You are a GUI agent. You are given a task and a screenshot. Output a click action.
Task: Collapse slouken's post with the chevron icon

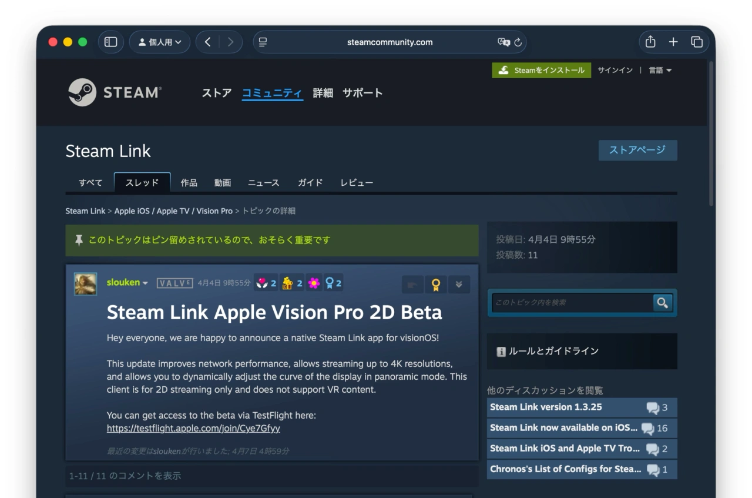tap(459, 284)
